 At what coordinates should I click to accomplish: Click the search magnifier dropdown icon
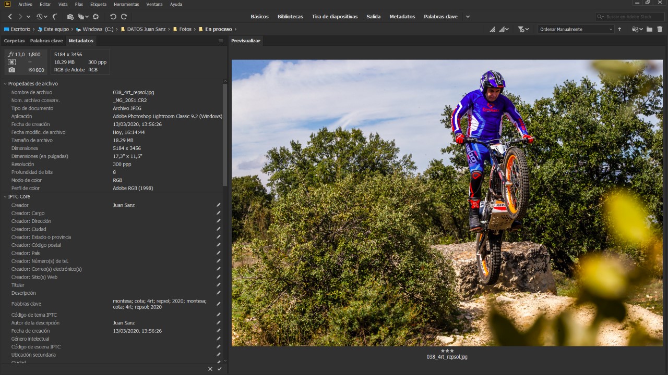pos(602,17)
